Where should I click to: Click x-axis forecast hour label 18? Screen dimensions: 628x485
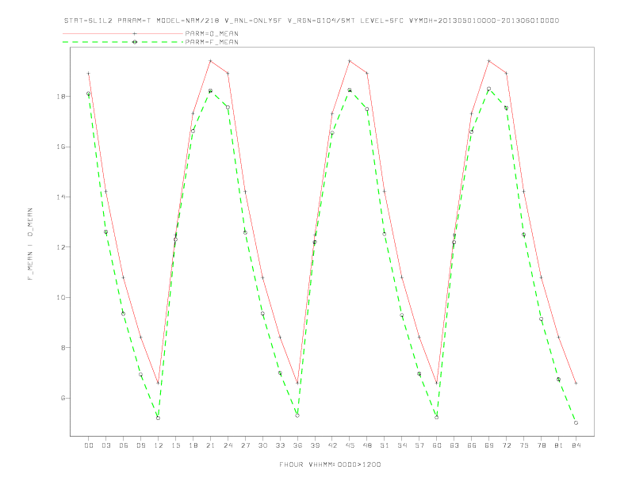[x=193, y=445]
